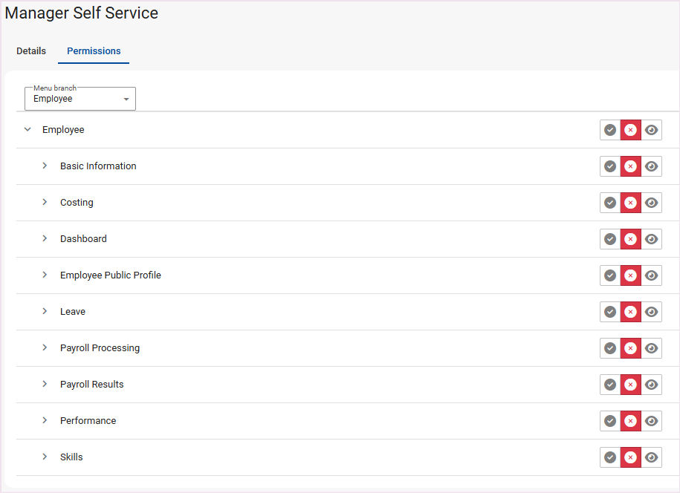This screenshot has width=680, height=493.
Task: Grant access checkmark for Leave
Action: (x=610, y=312)
